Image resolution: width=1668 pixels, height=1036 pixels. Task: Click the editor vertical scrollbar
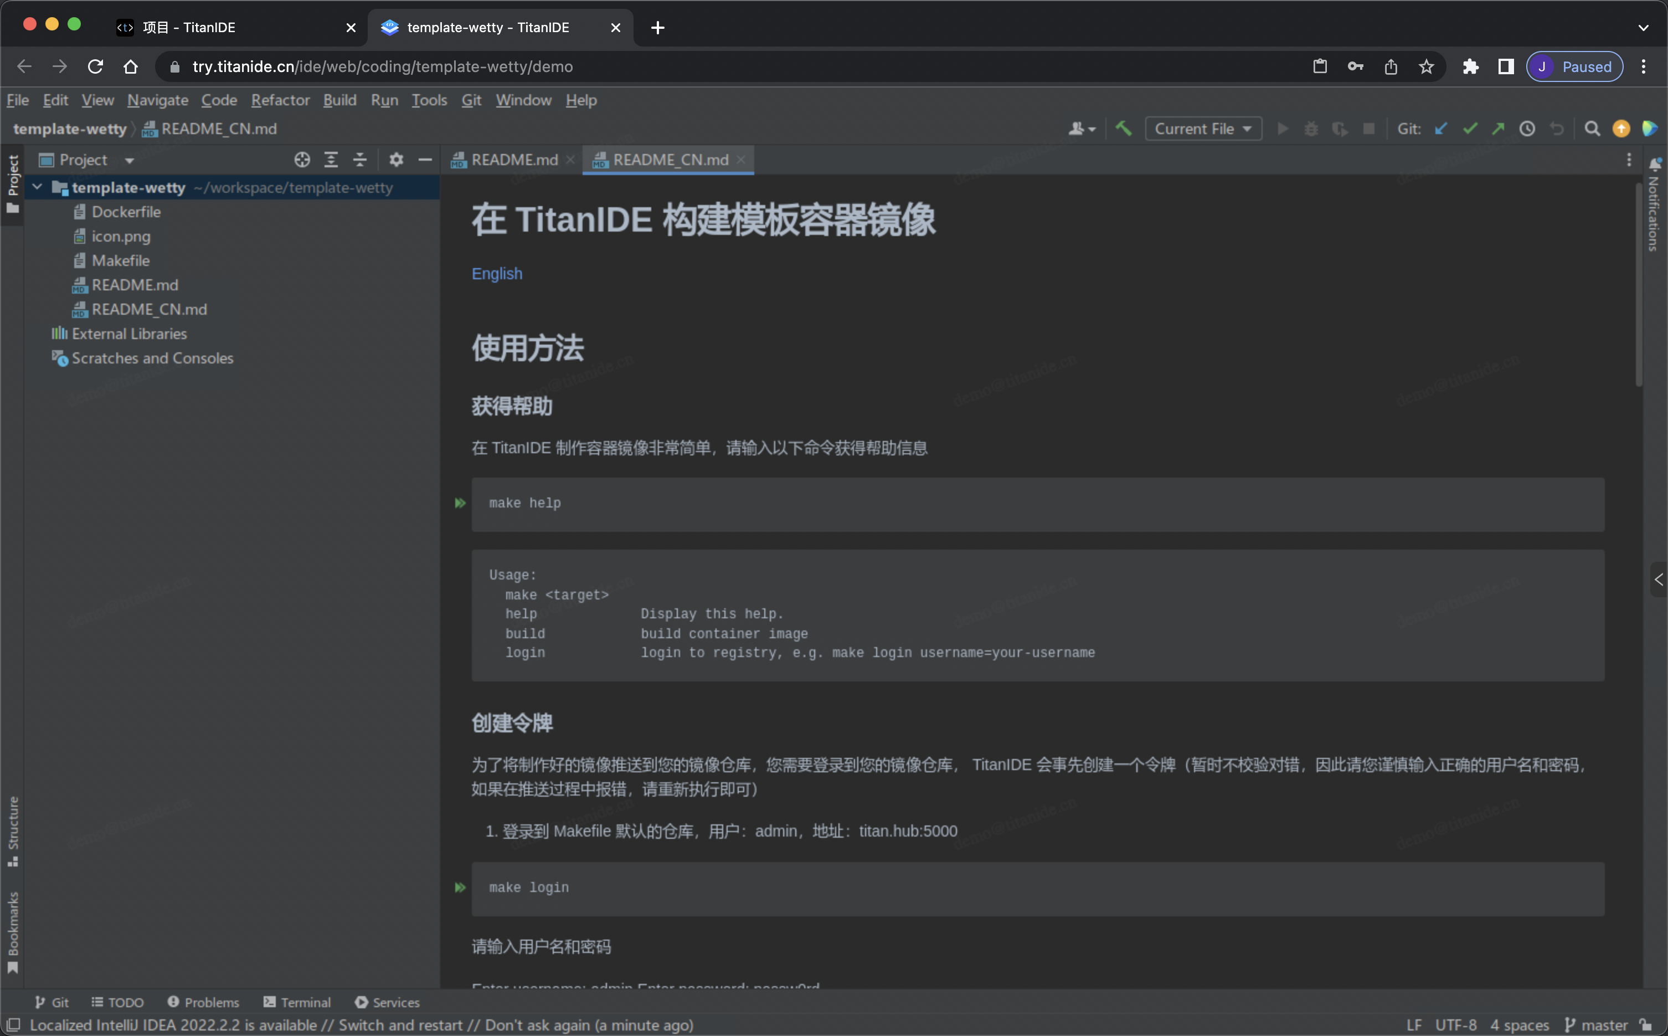click(1638, 284)
